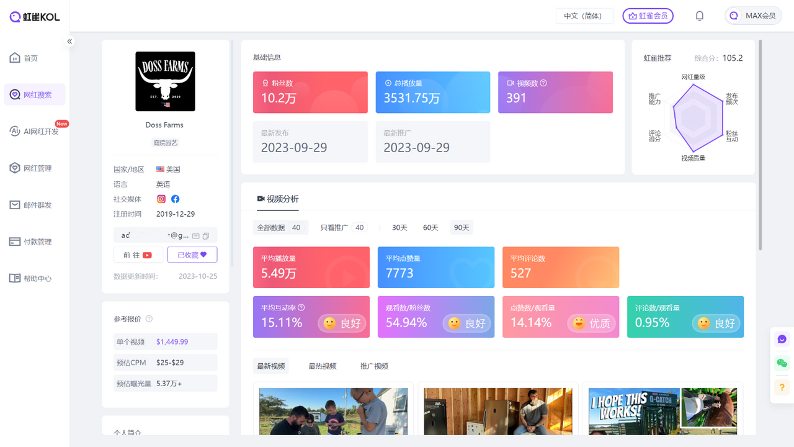794x447 pixels.
Task: Open 邮件群发 in the sidebar
Action: [x=35, y=205]
